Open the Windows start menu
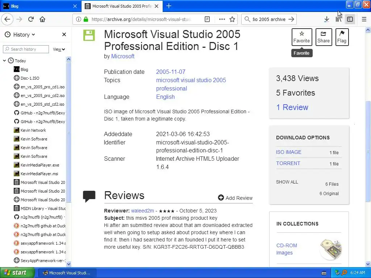 point(17,273)
